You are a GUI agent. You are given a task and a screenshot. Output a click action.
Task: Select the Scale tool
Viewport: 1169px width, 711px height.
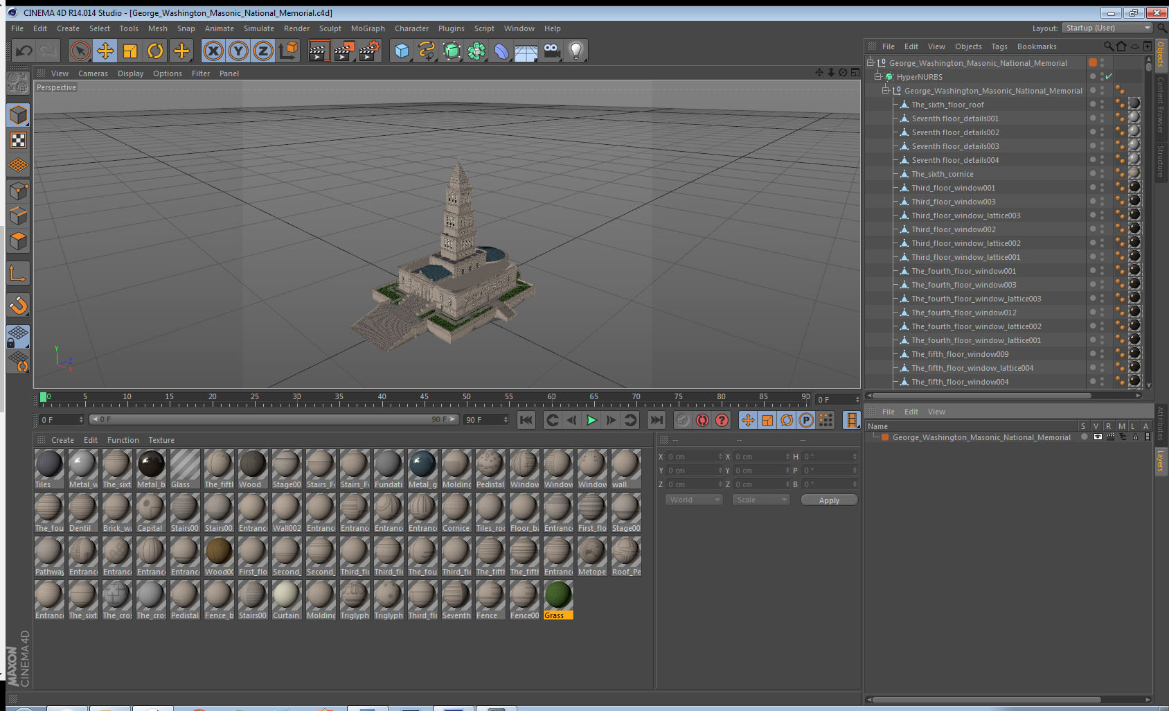(x=130, y=51)
